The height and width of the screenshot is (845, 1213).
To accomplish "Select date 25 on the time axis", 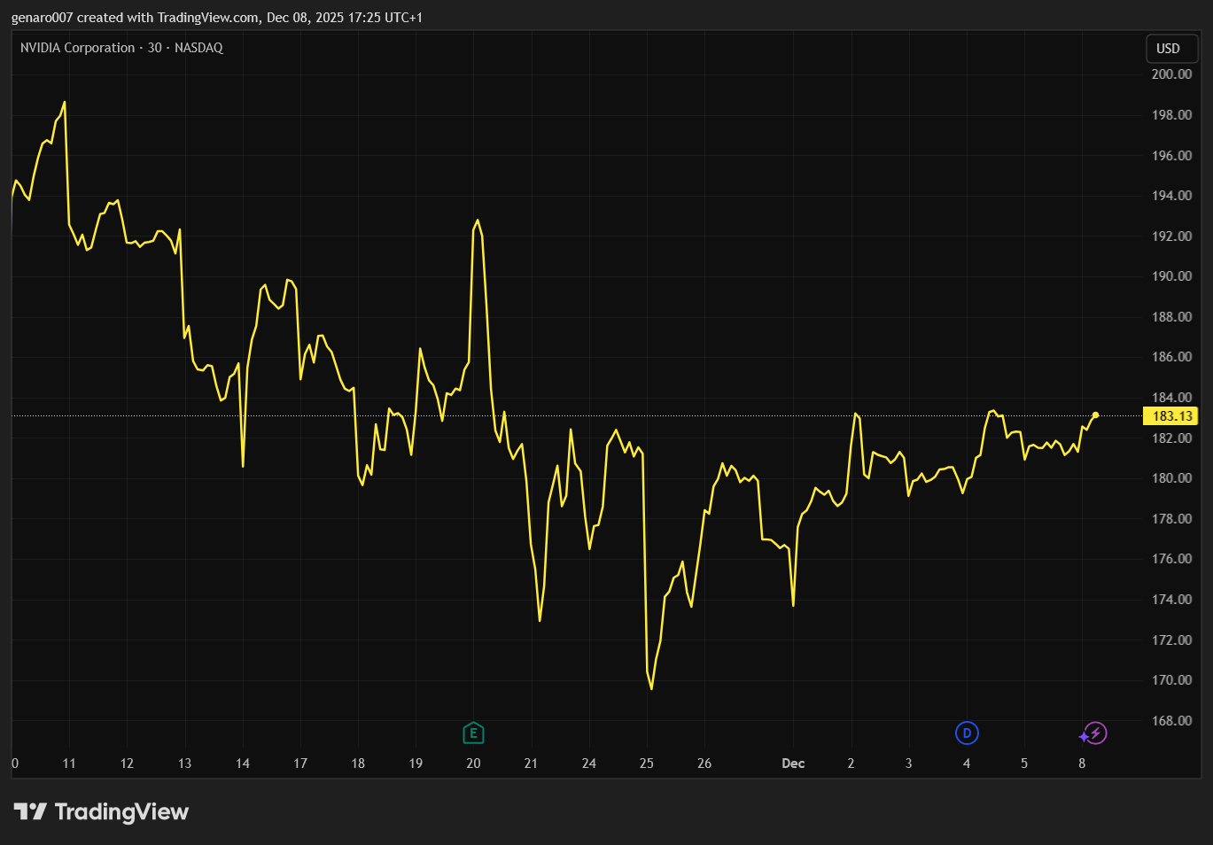I will 647,764.
